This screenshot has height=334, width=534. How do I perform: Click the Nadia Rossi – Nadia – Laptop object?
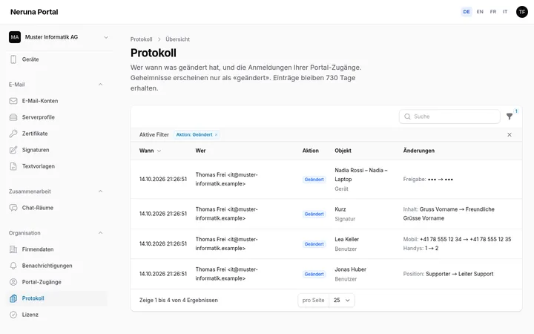361,175
